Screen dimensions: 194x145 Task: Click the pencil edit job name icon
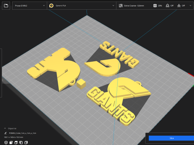pos(5,133)
